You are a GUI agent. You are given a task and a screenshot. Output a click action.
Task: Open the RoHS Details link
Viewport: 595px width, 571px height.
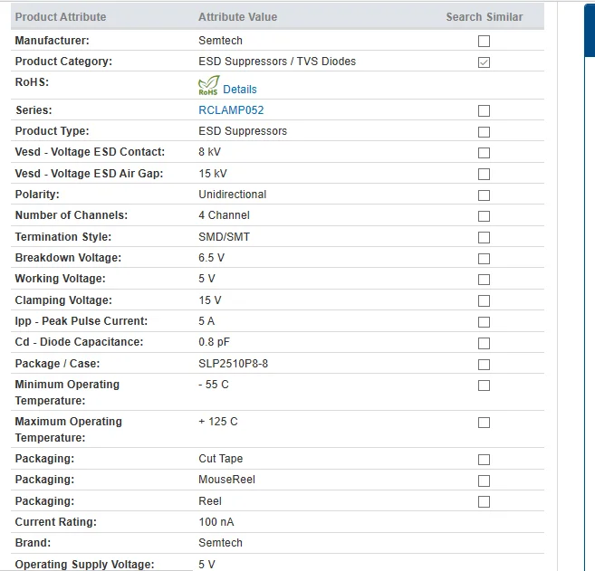pos(240,90)
